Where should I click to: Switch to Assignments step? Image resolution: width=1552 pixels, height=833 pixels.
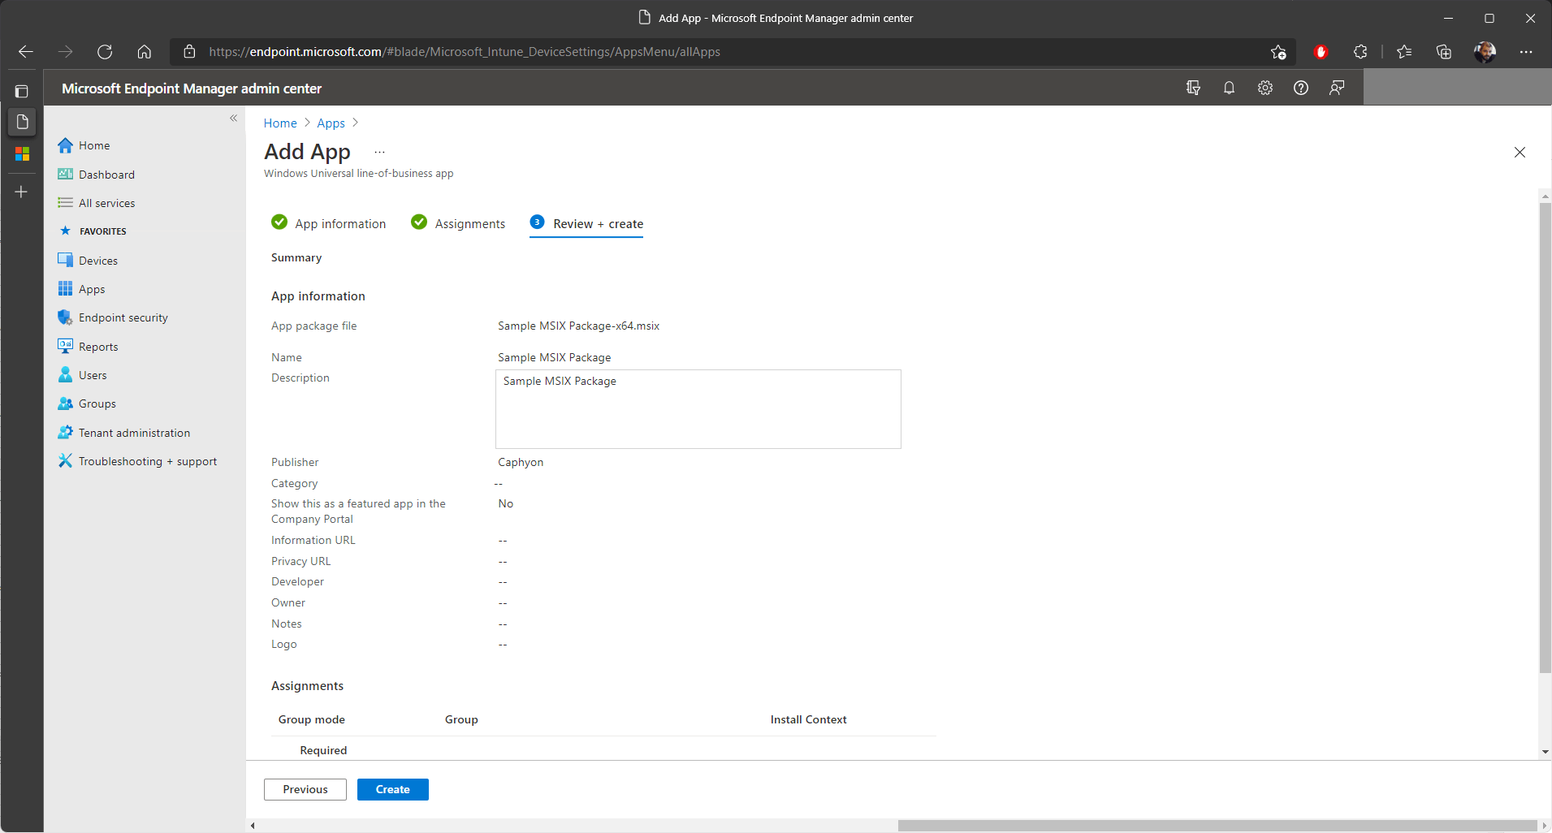point(458,223)
